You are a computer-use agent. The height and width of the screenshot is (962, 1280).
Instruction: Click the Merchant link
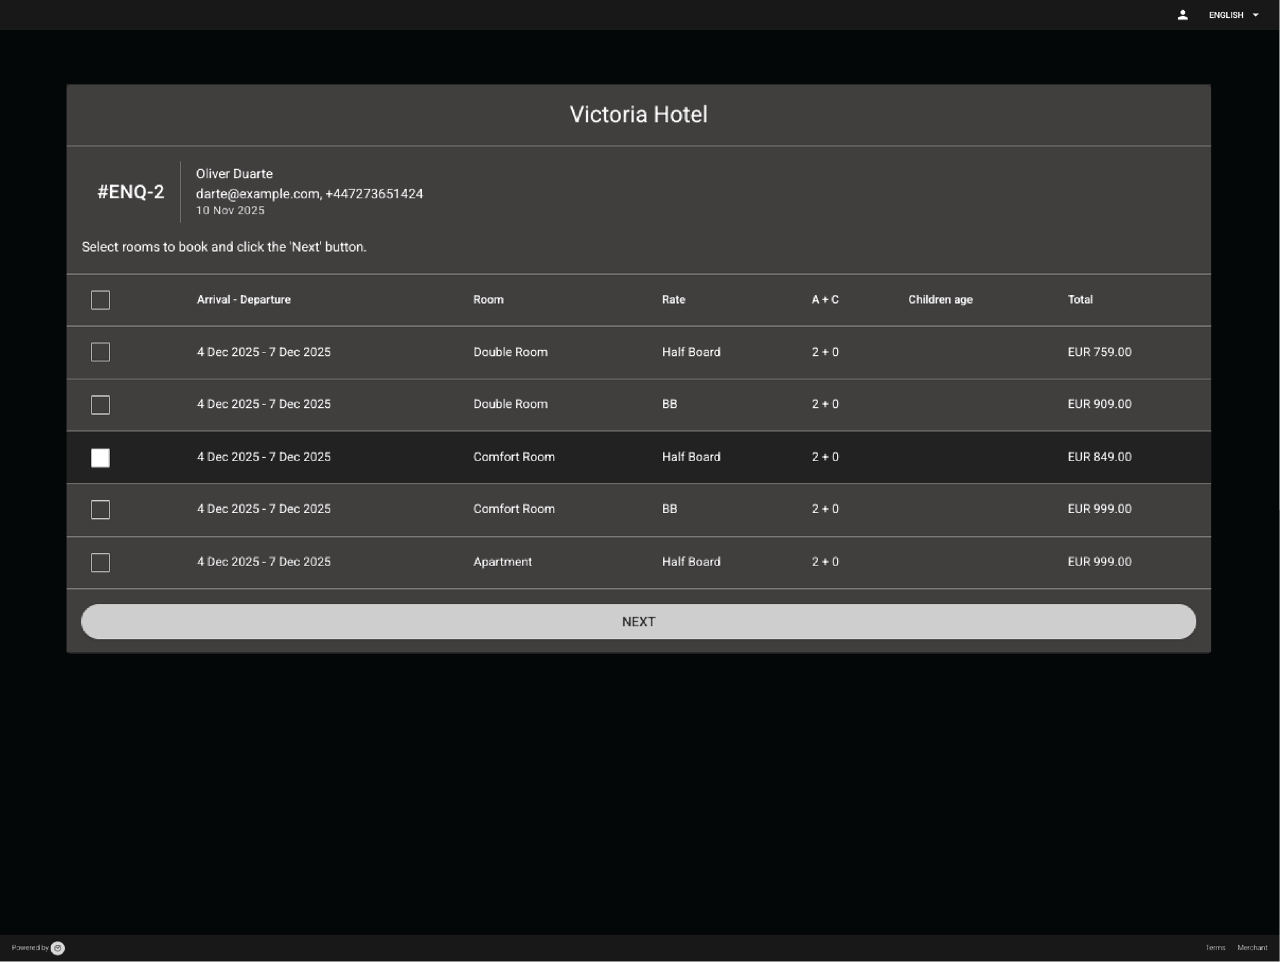[1252, 947]
